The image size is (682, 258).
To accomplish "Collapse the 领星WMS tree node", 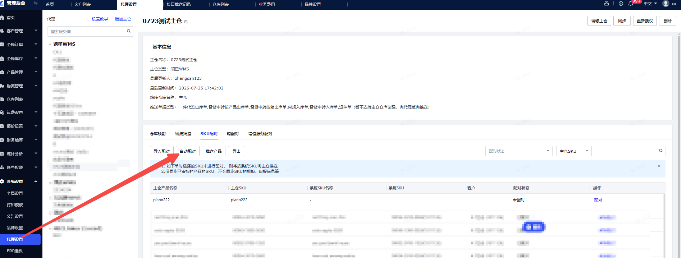I will (x=50, y=44).
